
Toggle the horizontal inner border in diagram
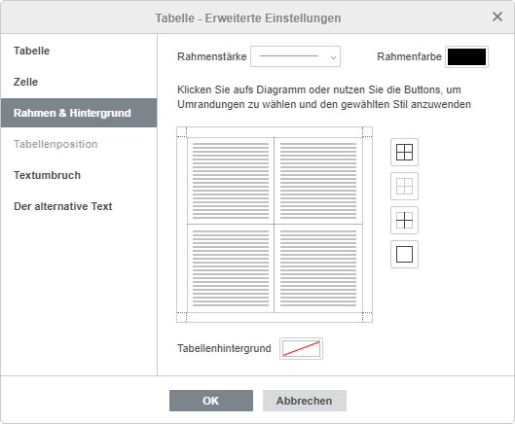tap(275, 225)
